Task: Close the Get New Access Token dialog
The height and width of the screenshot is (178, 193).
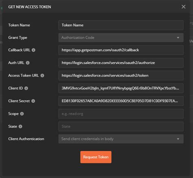Action: (x=184, y=7)
